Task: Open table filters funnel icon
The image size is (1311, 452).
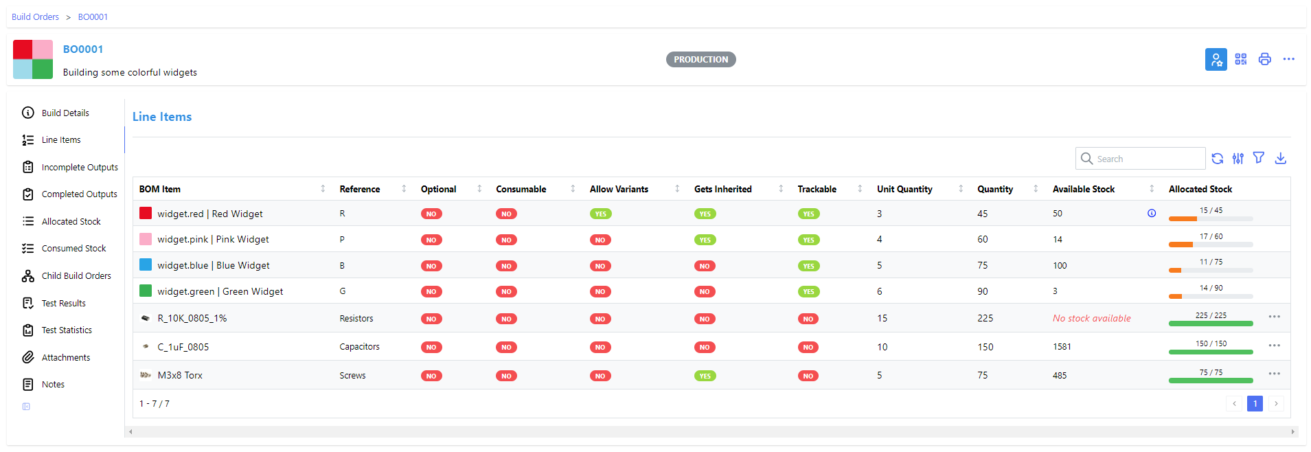Action: point(1258,158)
